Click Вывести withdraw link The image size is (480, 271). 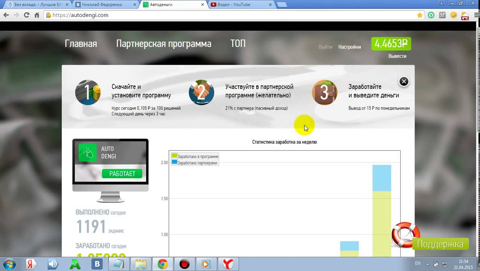click(x=397, y=56)
